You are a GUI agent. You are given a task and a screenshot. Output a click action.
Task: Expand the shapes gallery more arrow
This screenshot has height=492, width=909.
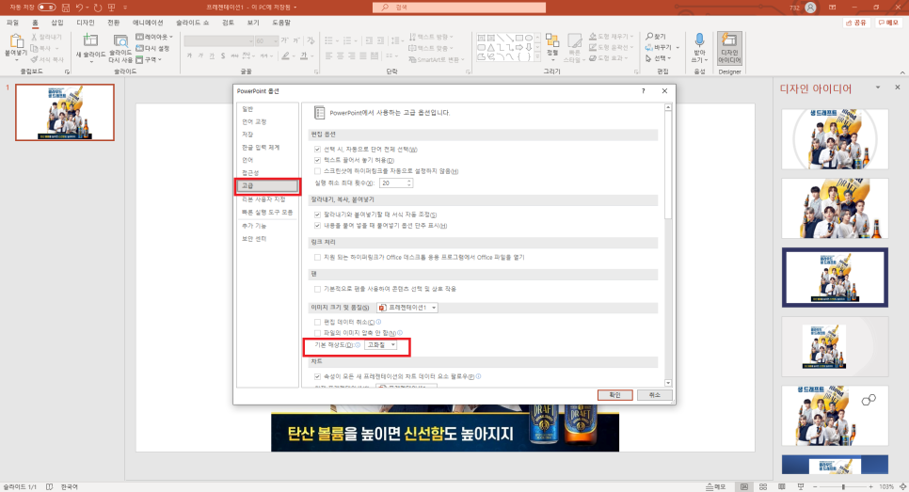click(538, 56)
